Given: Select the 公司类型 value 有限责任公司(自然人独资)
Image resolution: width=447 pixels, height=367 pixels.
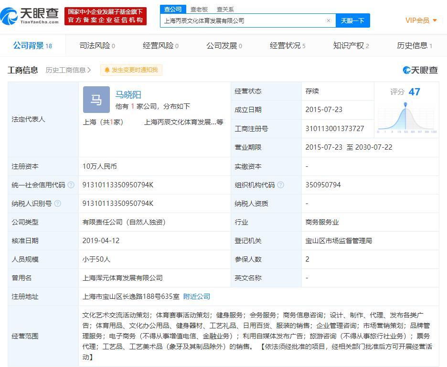Looking at the screenshot, I should 124,222.
